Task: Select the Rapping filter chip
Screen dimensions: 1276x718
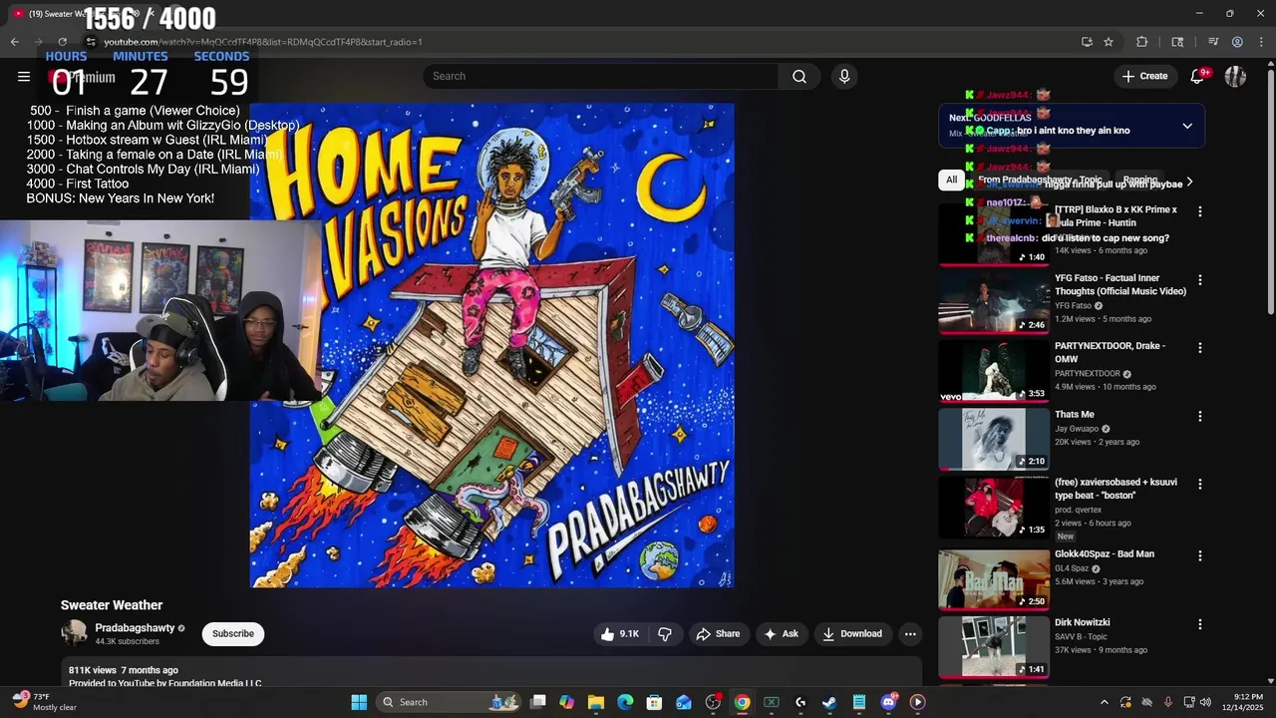Action: [1139, 180]
